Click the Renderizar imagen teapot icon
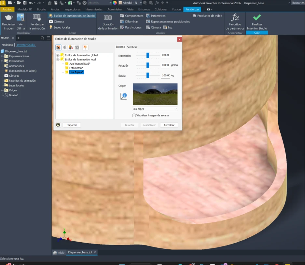This screenshot has width=305, height=265. point(8,18)
